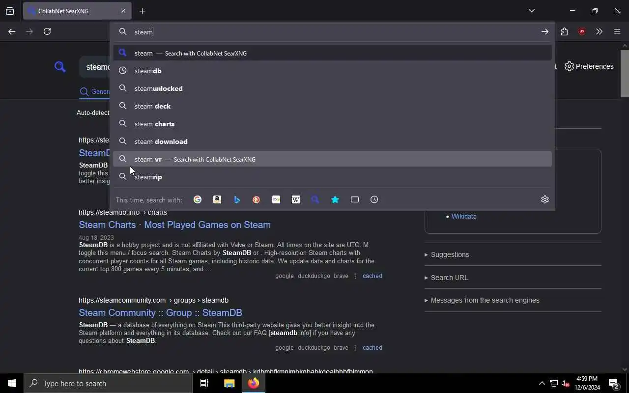Open more options for Steam Charts result

tap(355, 276)
